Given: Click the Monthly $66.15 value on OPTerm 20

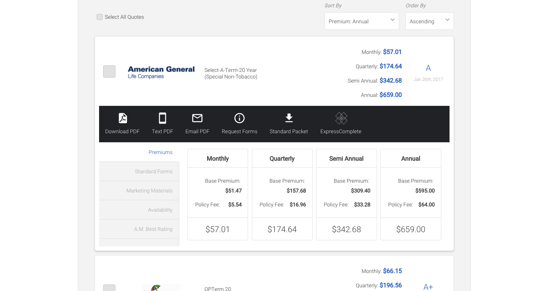Looking at the screenshot, I should point(392,271).
